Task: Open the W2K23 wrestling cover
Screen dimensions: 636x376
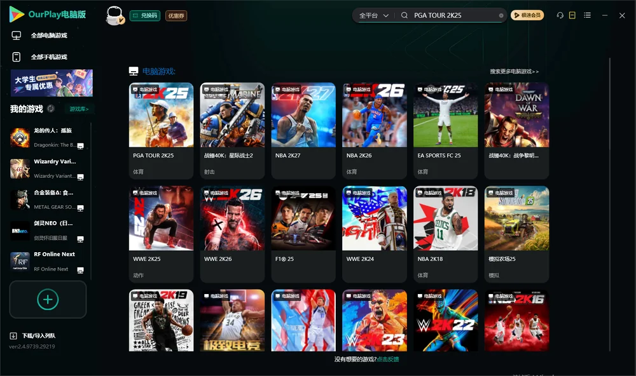Action: [x=375, y=320]
